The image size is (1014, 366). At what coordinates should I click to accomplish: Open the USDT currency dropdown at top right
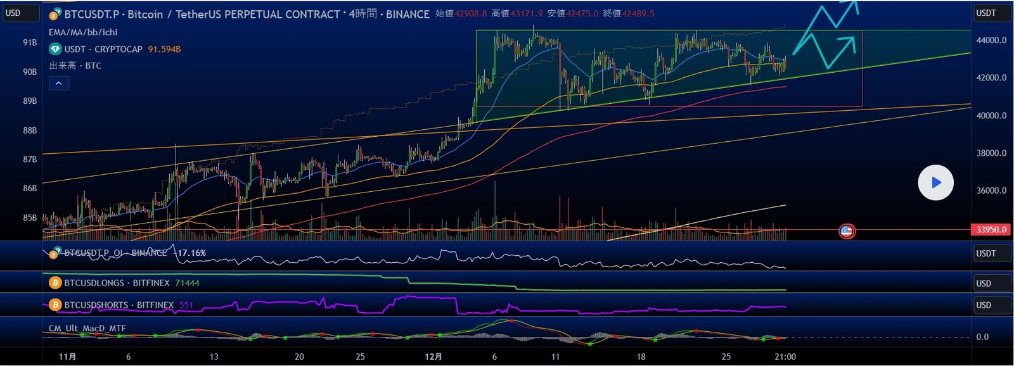coord(992,13)
